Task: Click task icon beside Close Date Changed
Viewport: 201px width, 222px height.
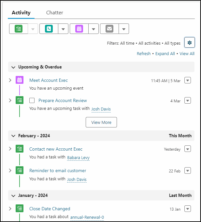Action: tap(20, 208)
